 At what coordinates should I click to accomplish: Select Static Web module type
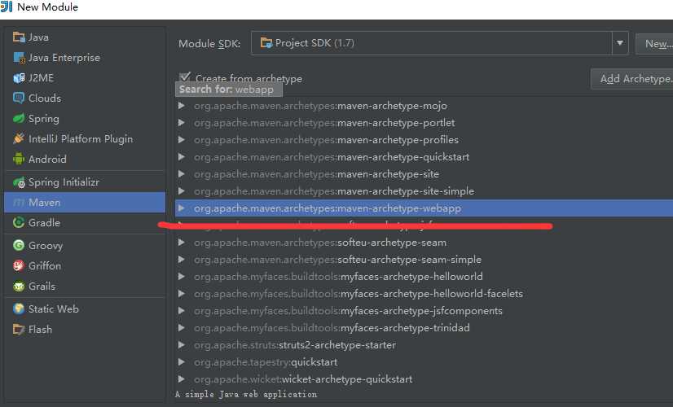click(85, 309)
